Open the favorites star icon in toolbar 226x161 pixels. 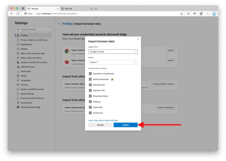[188, 13]
